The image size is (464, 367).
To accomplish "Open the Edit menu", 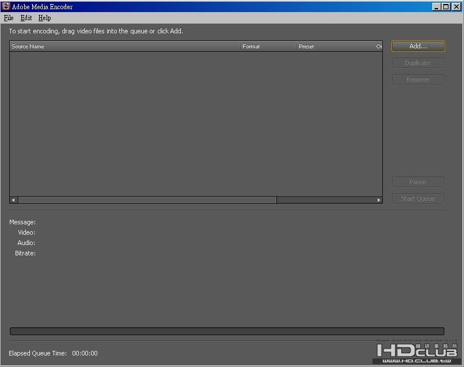I will [26, 18].
